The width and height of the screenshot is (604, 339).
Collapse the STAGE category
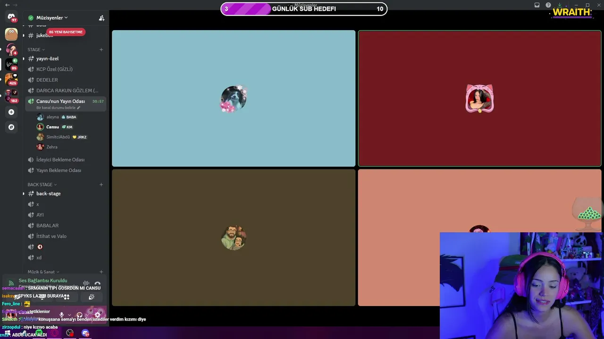[36, 49]
